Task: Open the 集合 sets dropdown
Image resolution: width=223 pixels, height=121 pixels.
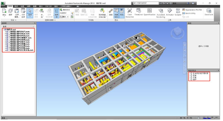Action: pos(68,17)
